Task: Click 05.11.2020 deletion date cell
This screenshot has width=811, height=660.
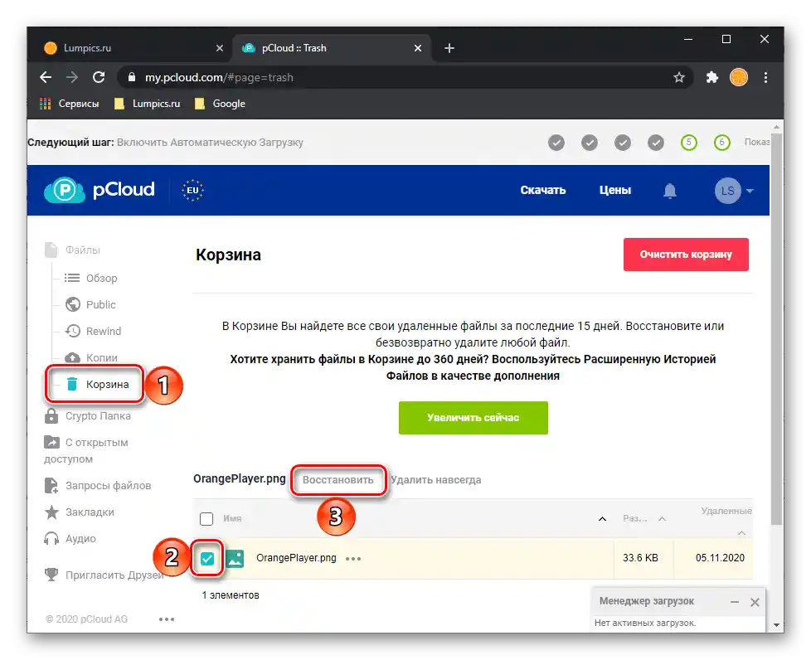Action: (x=720, y=557)
